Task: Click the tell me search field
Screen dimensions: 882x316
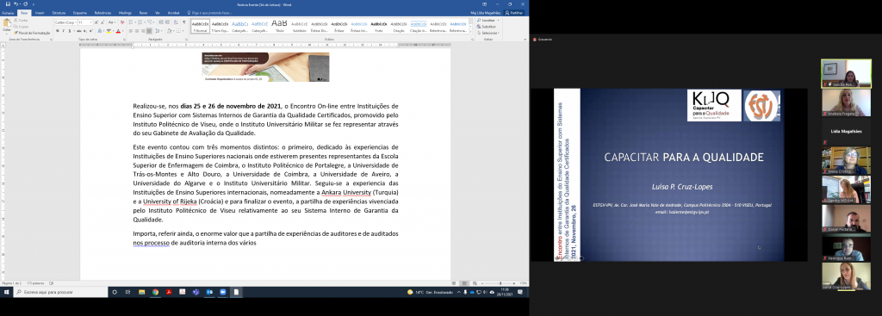Action: click(211, 12)
